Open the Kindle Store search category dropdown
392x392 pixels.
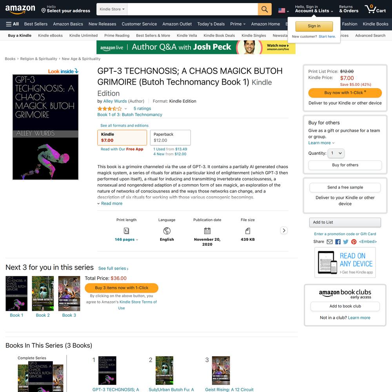(x=112, y=9)
